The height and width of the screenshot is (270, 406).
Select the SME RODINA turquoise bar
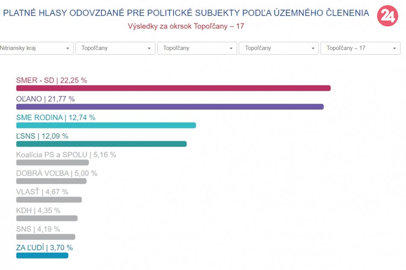pos(106,125)
